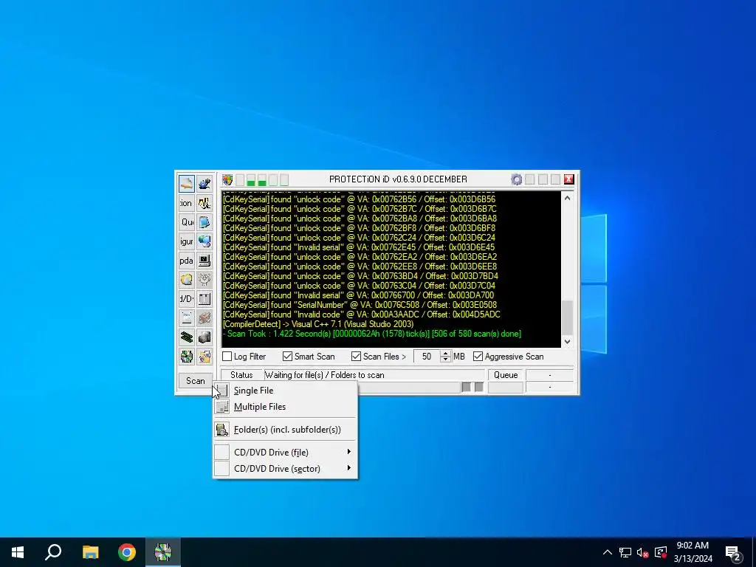Click the green memory chips icon
This screenshot has height=567, width=756.
pyautogui.click(x=187, y=337)
